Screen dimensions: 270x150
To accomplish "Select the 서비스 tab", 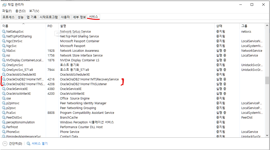I will tap(94, 17).
